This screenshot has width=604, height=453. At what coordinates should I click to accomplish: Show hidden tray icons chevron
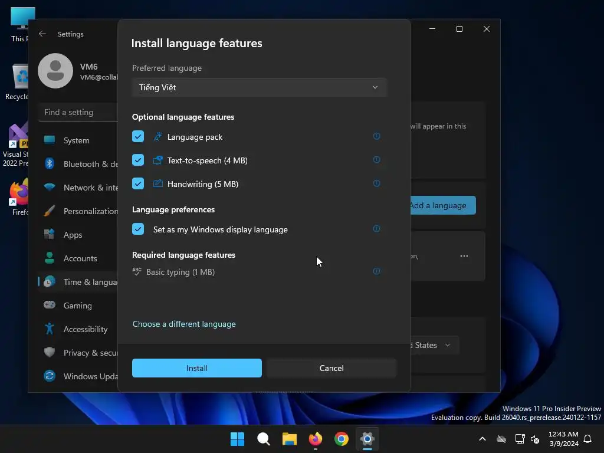click(482, 439)
